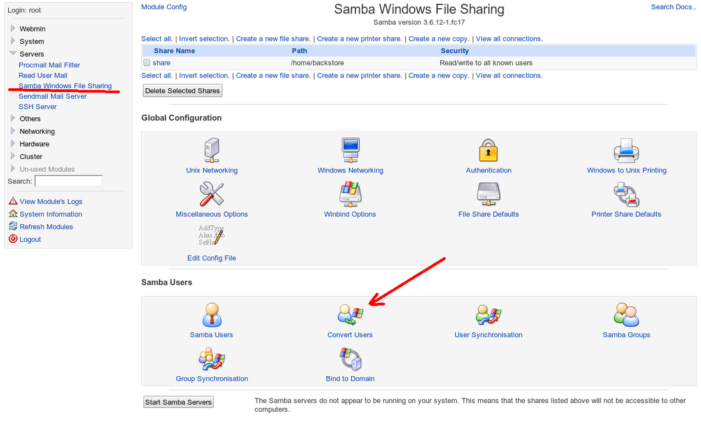This screenshot has width=701, height=437.
Task: Click Start Samba Servers button
Action: (x=178, y=402)
